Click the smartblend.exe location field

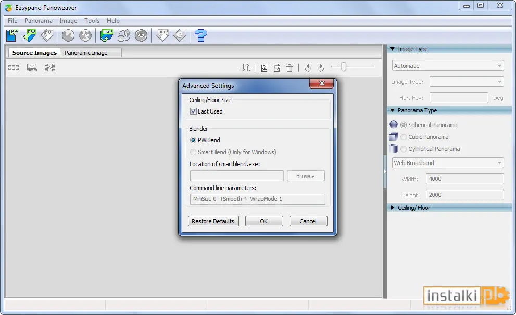[236, 176]
